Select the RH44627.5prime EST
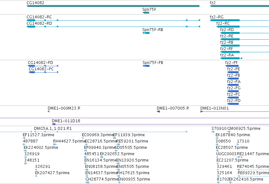The image size is (269, 184). (55, 144)
